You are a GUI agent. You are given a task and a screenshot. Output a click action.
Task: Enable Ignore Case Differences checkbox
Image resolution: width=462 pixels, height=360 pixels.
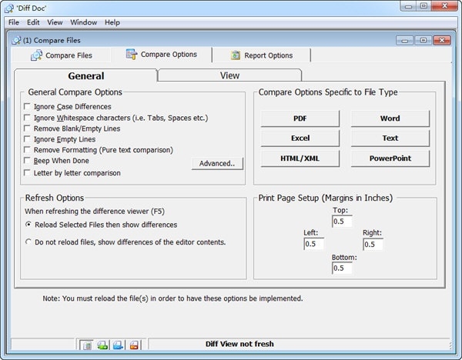(x=27, y=106)
